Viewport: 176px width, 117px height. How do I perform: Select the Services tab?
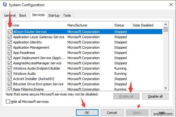38,15
